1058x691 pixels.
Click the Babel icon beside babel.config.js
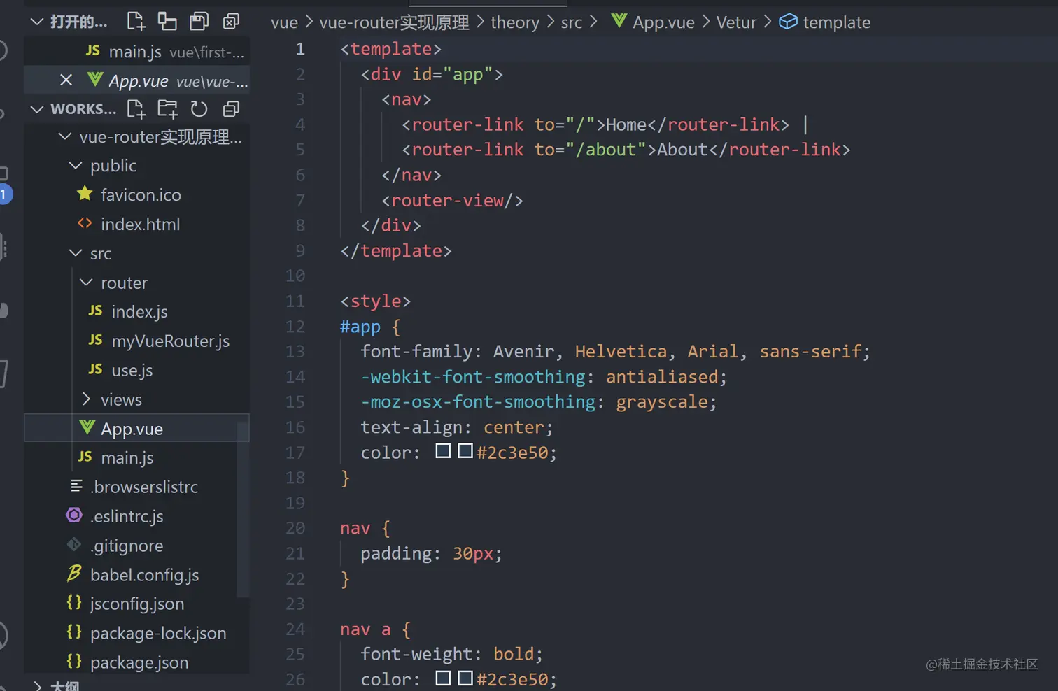(x=74, y=574)
